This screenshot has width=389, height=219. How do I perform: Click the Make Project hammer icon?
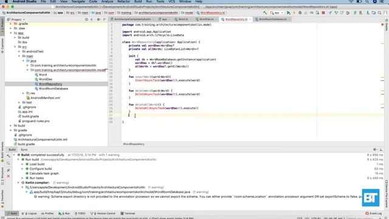tap(265, 12)
